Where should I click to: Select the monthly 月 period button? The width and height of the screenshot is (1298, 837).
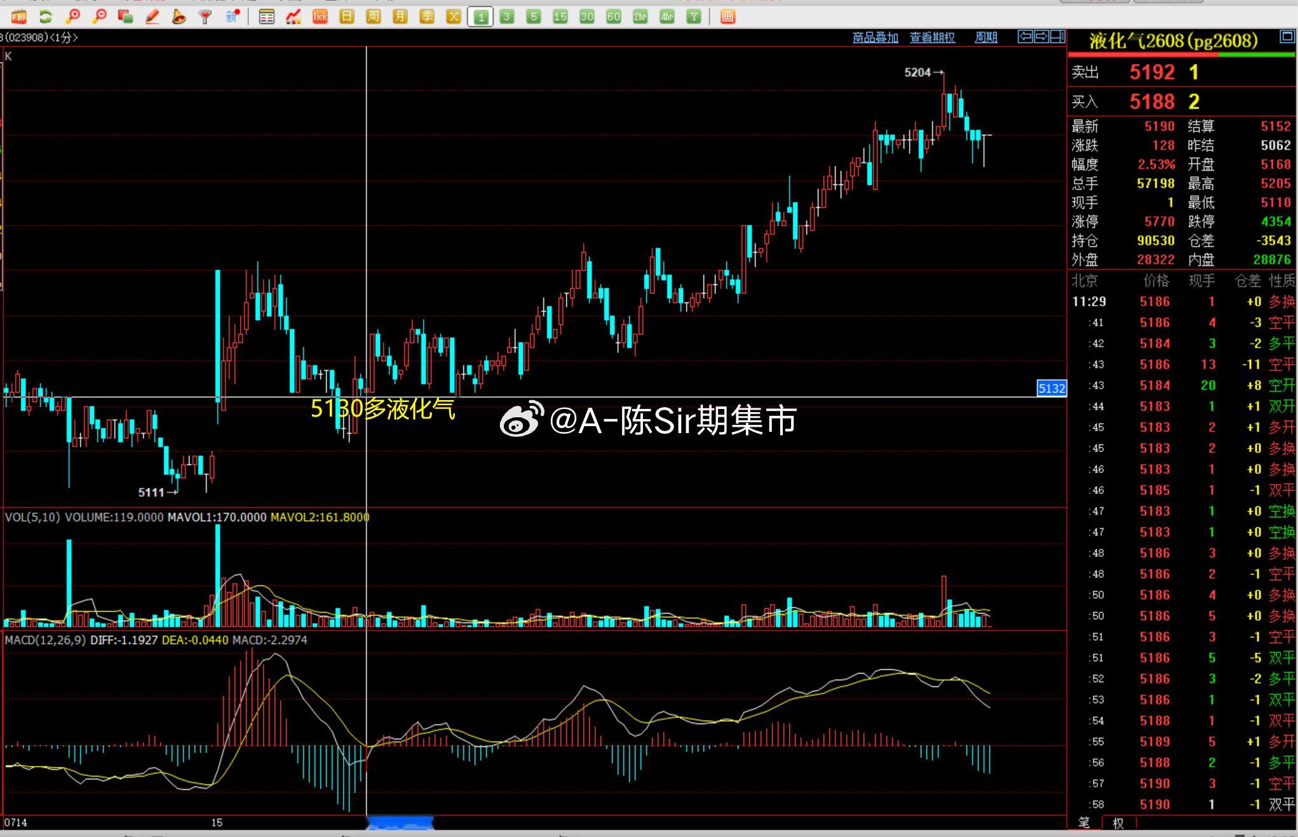tap(400, 17)
